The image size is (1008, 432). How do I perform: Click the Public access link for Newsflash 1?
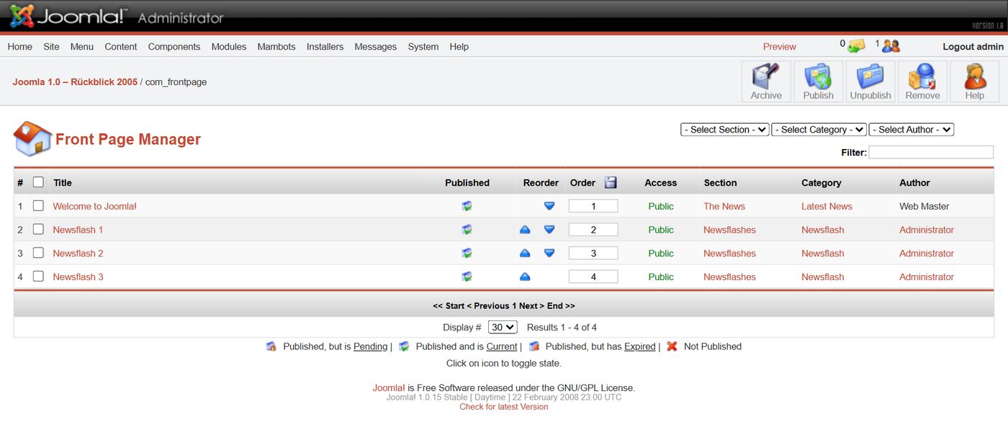661,230
